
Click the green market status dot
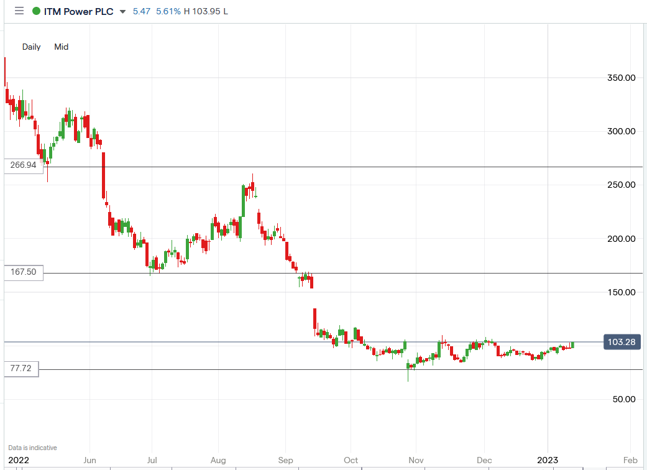(x=36, y=11)
